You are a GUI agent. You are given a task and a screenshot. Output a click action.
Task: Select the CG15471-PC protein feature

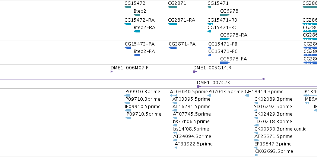tap(209, 55)
